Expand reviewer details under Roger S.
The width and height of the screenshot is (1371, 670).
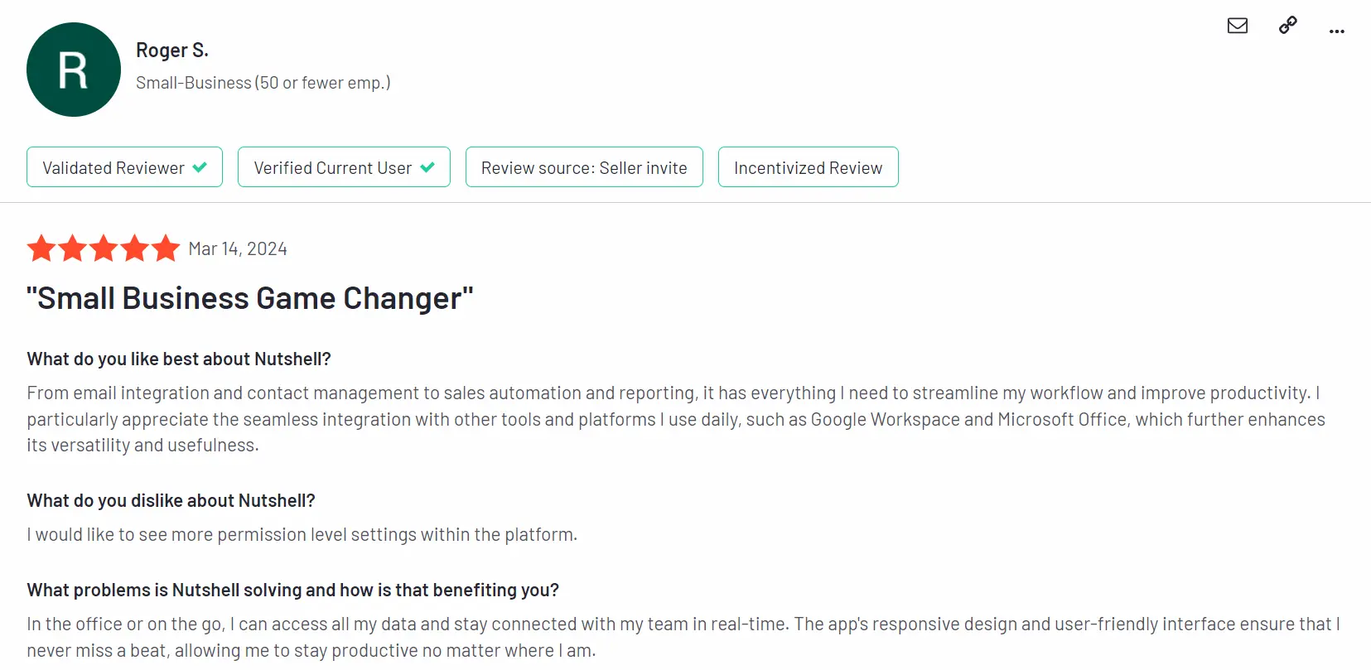(x=263, y=82)
